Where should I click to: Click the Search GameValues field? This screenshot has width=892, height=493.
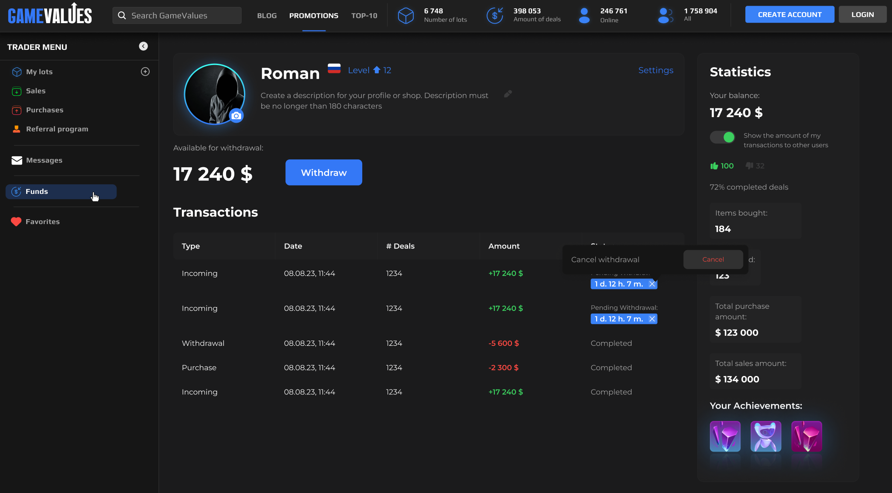pos(177,16)
